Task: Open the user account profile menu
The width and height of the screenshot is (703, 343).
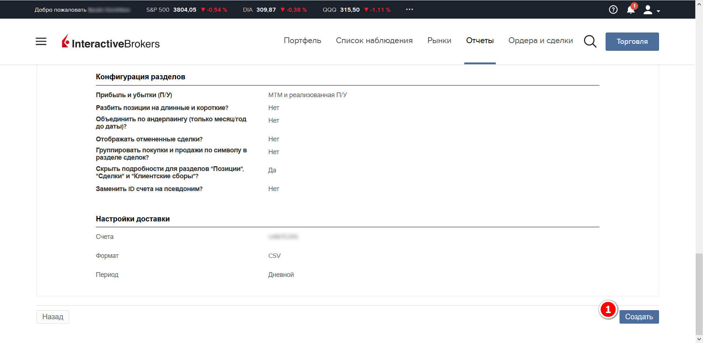Action: coord(651,10)
